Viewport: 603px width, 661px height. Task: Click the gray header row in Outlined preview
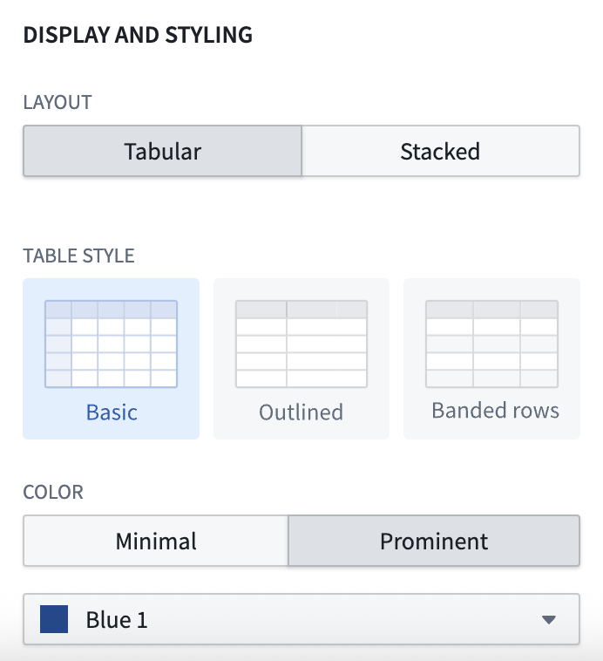[301, 310]
